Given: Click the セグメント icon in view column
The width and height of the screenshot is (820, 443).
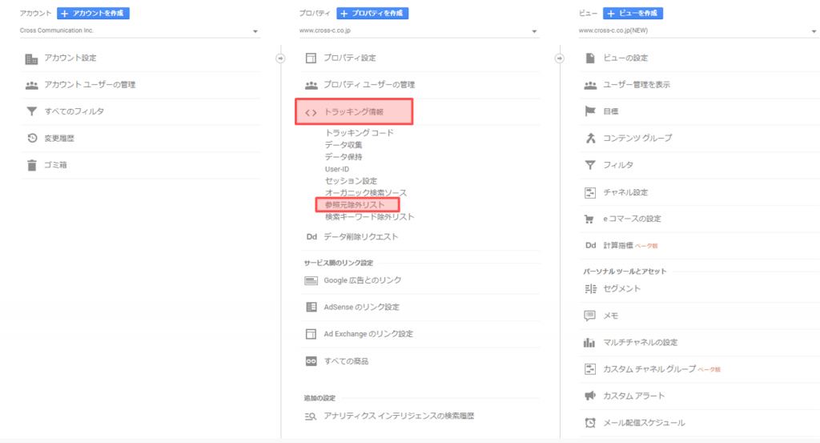Looking at the screenshot, I should point(590,288).
